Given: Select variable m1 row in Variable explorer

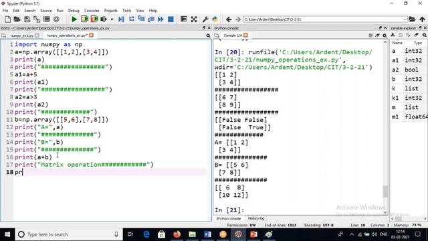Looking at the screenshot, I should (409, 116).
